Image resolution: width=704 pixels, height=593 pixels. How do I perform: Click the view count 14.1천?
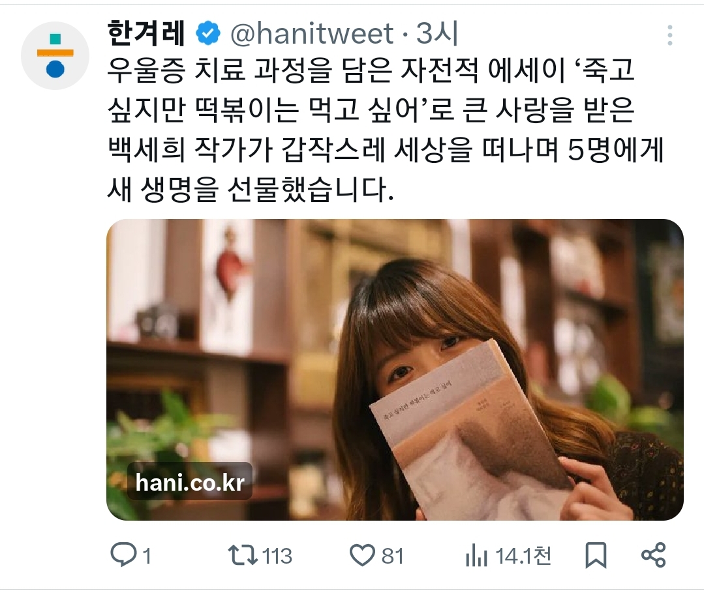[x=523, y=557]
